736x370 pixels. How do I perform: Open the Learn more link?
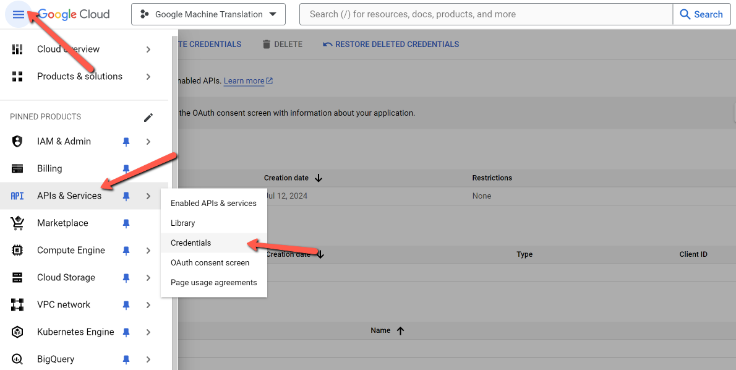248,81
